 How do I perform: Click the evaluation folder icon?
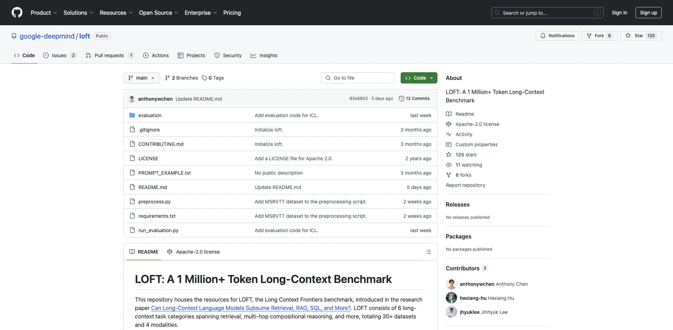tap(132, 115)
